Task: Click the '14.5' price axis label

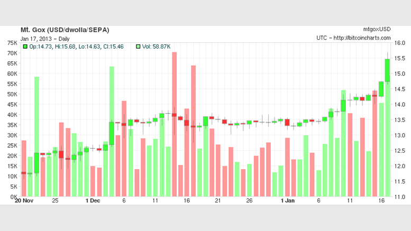Action: [x=400, y=89]
